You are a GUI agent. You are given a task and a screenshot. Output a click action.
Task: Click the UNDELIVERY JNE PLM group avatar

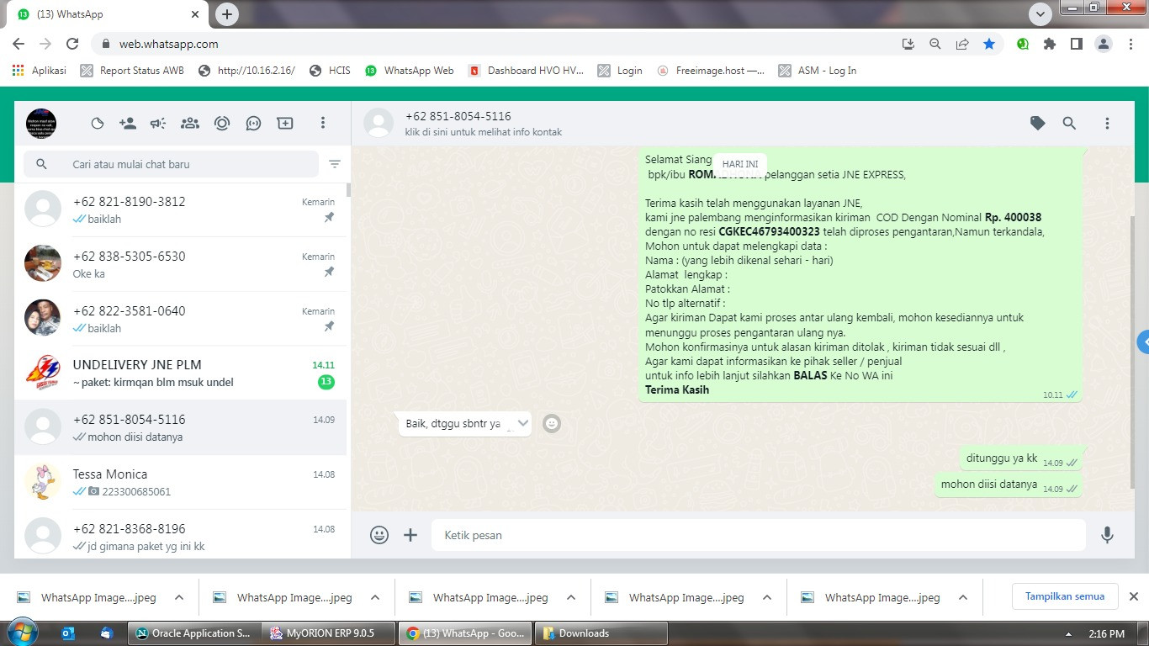[x=43, y=373]
